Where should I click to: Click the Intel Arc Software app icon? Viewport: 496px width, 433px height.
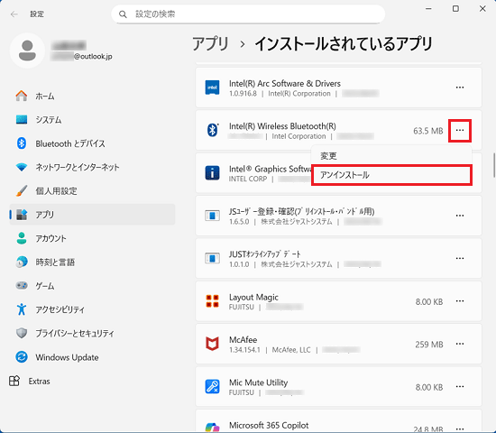point(212,88)
